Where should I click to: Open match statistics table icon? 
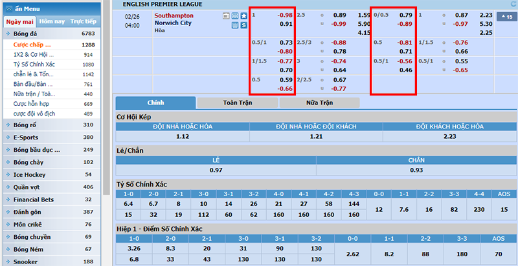[x=235, y=15]
